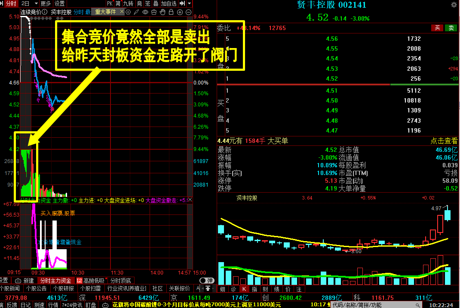Viewport: 460px width, 308px height.
Task: Click the red 买 buy button
Action: 437,28
